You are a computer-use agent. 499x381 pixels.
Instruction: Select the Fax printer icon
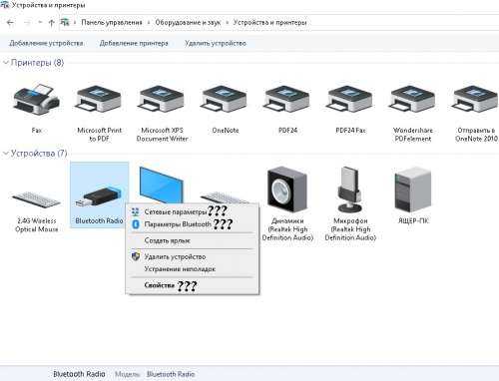pyautogui.click(x=37, y=100)
